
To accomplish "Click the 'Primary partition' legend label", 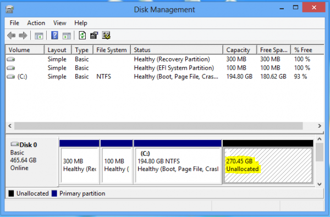I will (x=82, y=193).
